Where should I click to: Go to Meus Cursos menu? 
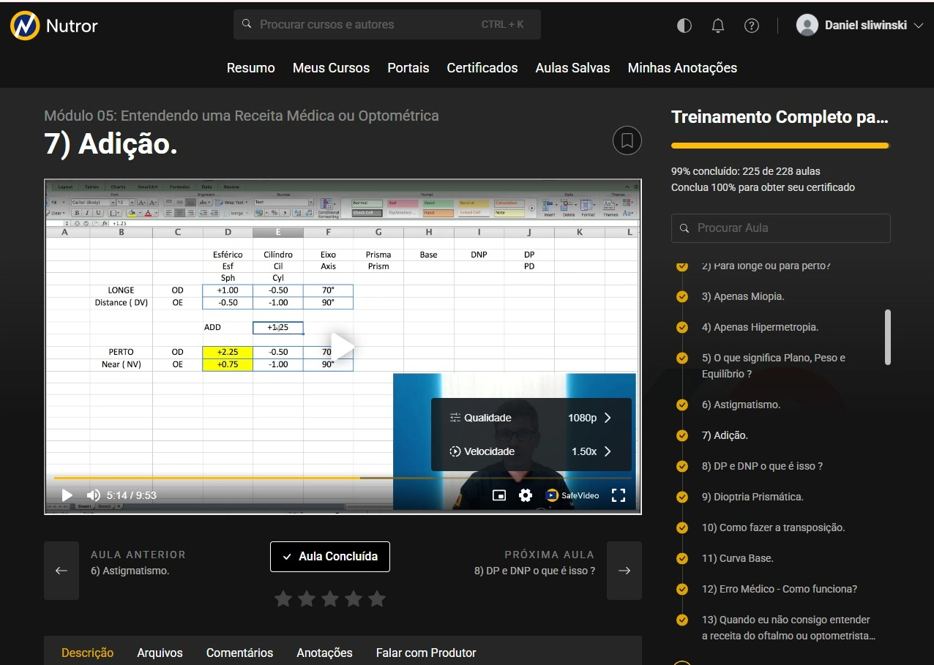click(x=331, y=68)
